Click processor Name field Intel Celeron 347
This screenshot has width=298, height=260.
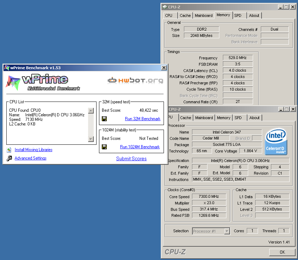(227, 132)
